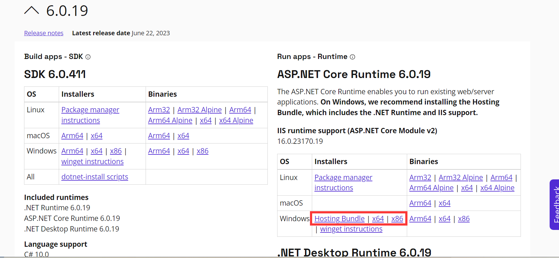Download SDK Linux Arm64 Alpine binary
The width and height of the screenshot is (559, 258).
tap(170, 120)
